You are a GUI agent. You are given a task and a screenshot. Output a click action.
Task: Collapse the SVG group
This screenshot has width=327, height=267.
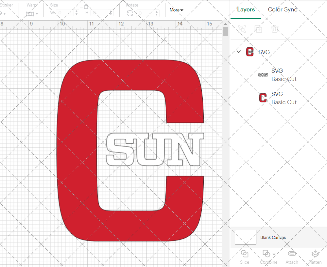pyautogui.click(x=238, y=52)
